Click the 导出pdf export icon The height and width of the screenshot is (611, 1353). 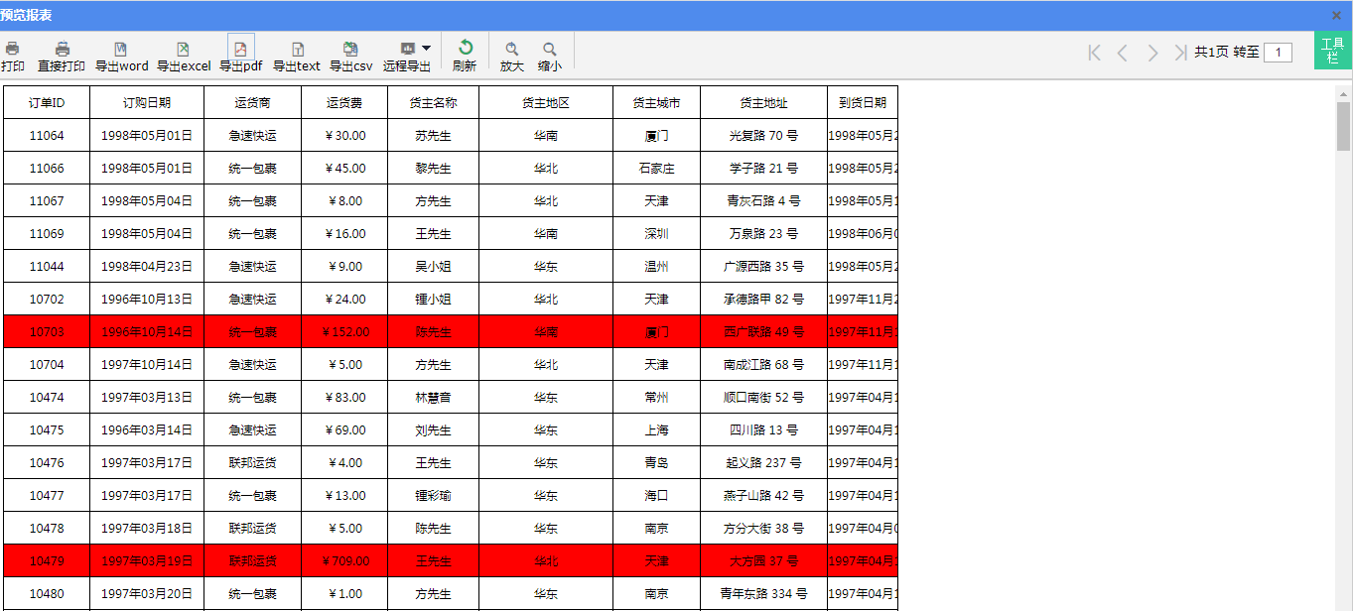[x=240, y=50]
